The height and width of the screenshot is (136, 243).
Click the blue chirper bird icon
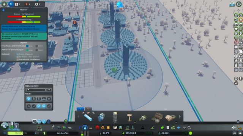click(119, 5)
